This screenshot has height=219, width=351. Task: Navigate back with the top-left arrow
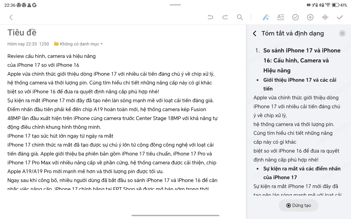(11, 17)
